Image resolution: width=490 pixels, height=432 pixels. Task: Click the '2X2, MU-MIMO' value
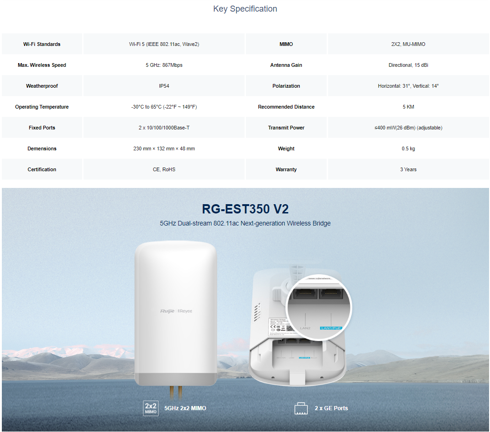(x=408, y=44)
